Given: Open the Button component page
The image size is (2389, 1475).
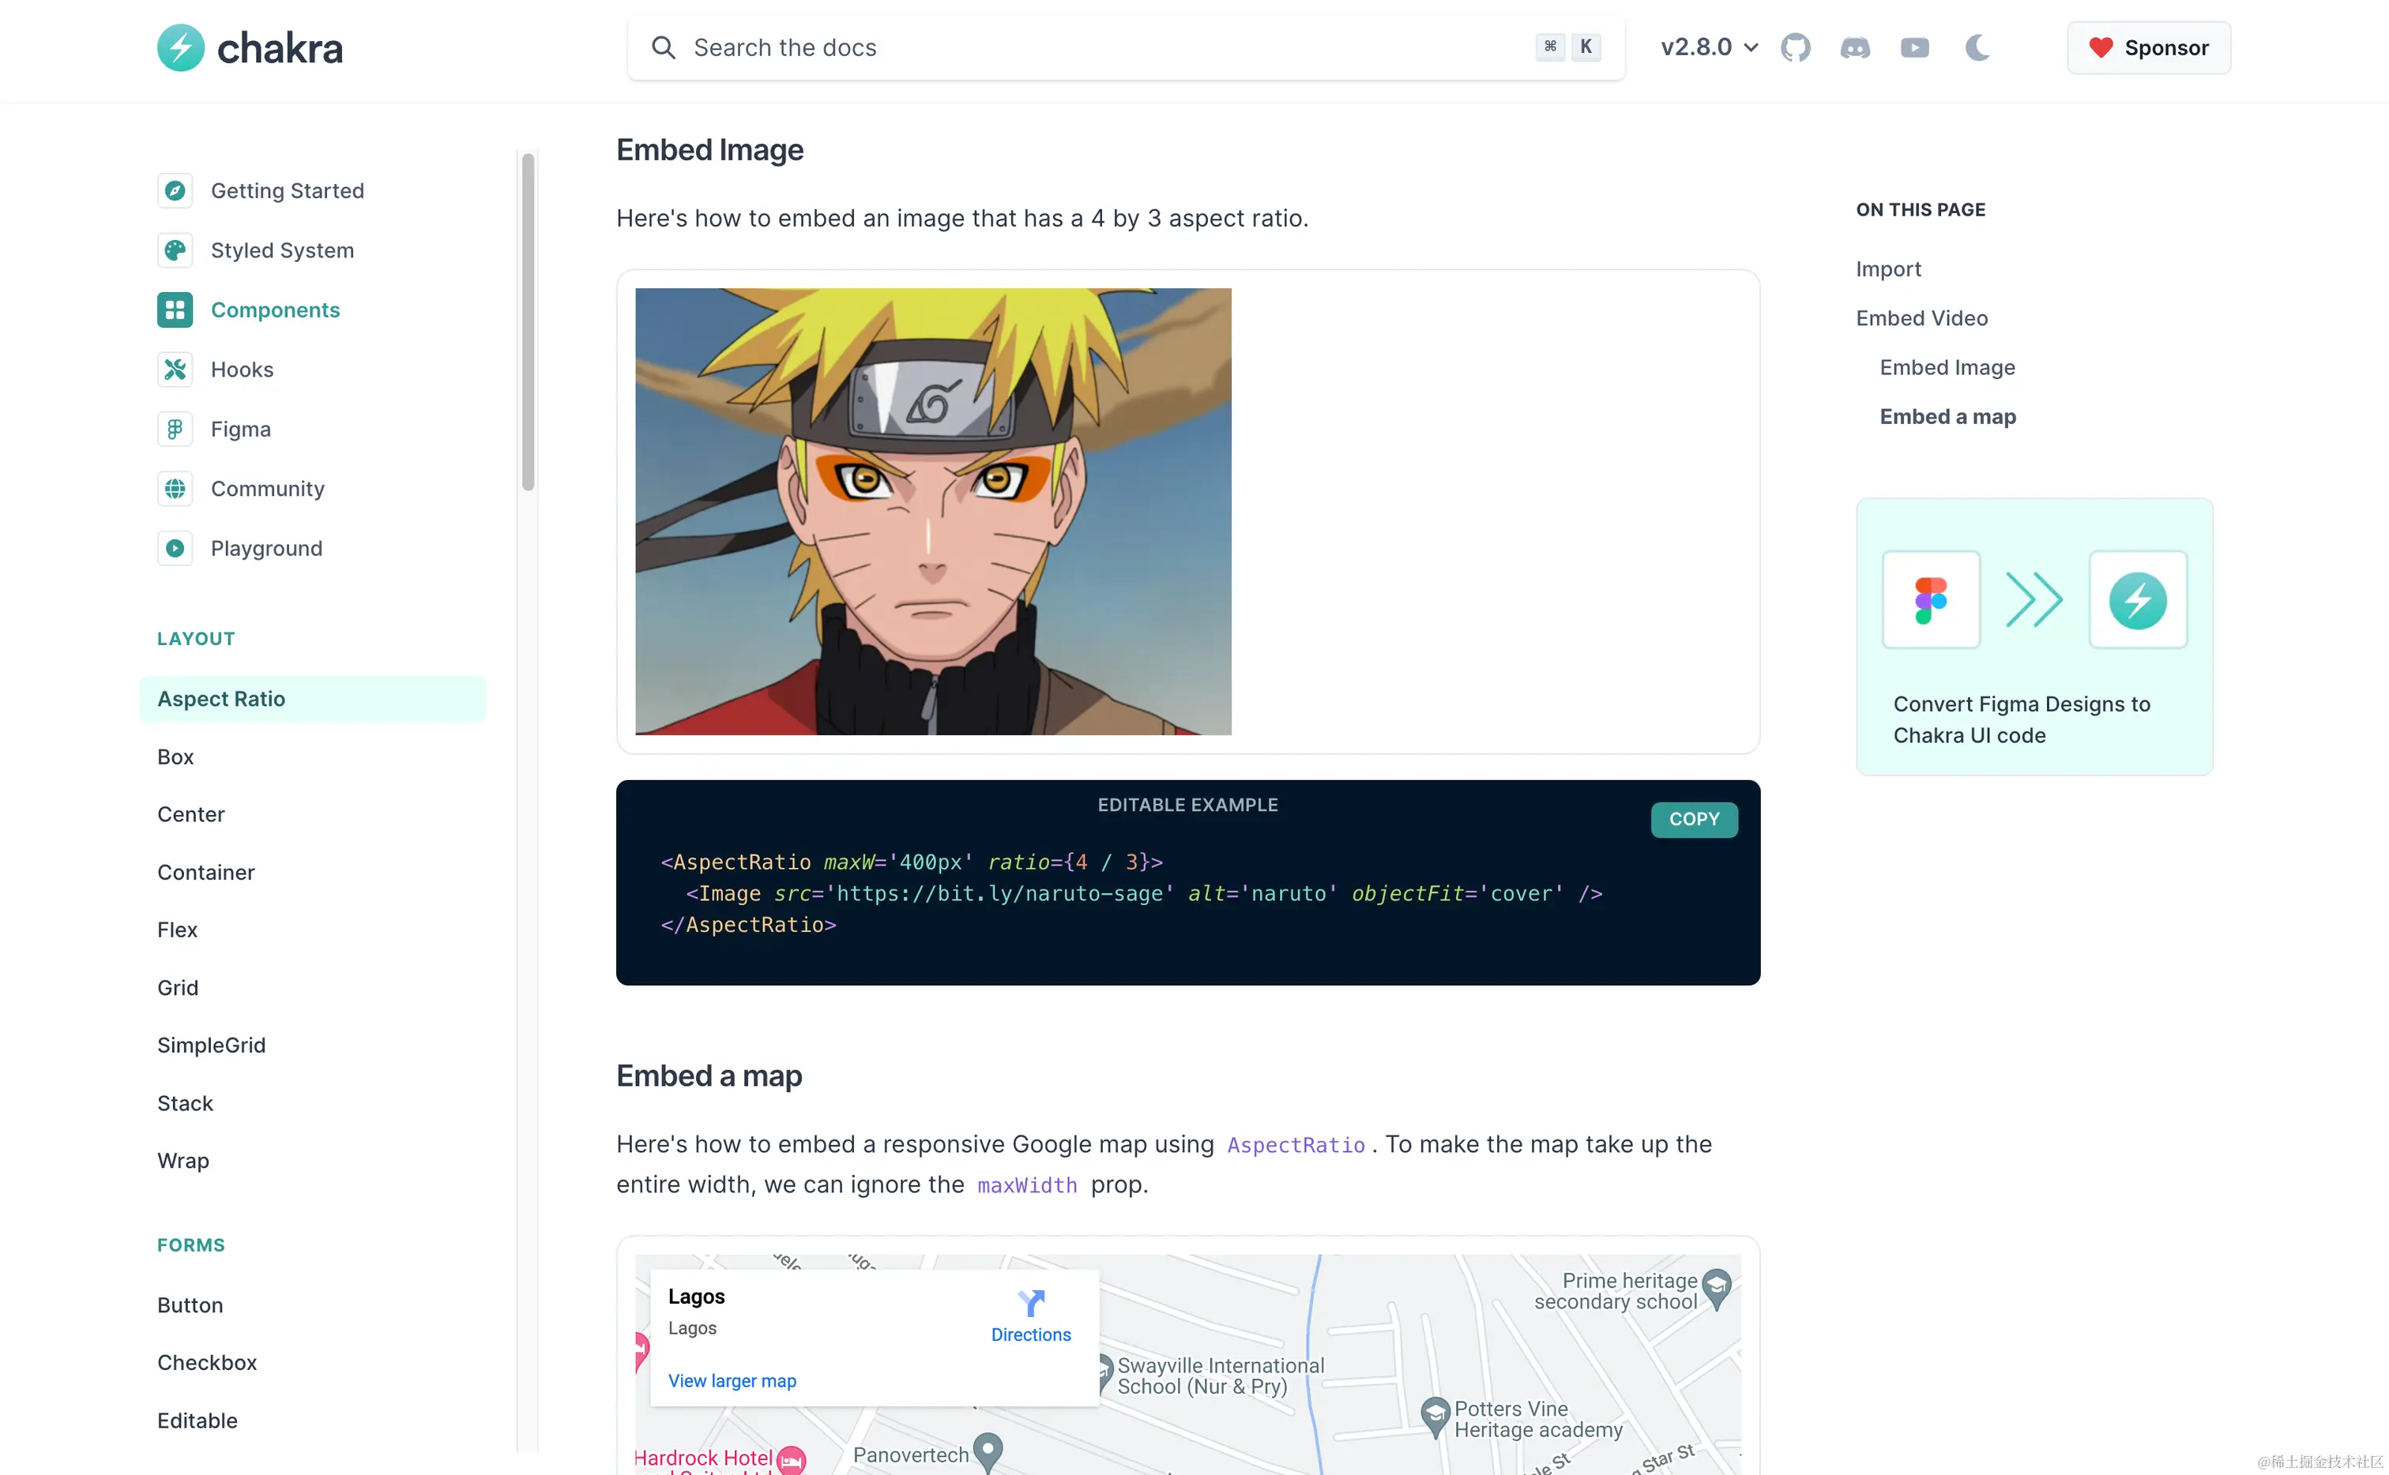Looking at the screenshot, I should (190, 1305).
